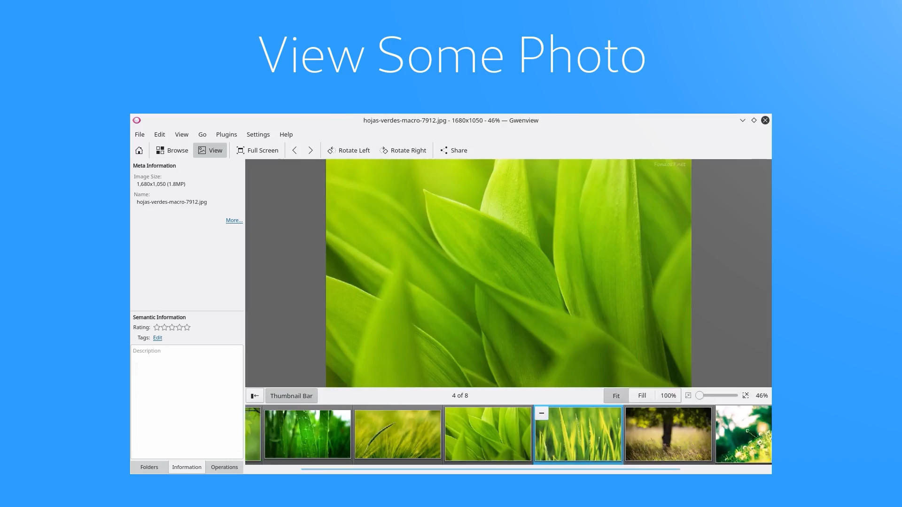
Task: Toggle Fit zoom mode
Action: 616,396
